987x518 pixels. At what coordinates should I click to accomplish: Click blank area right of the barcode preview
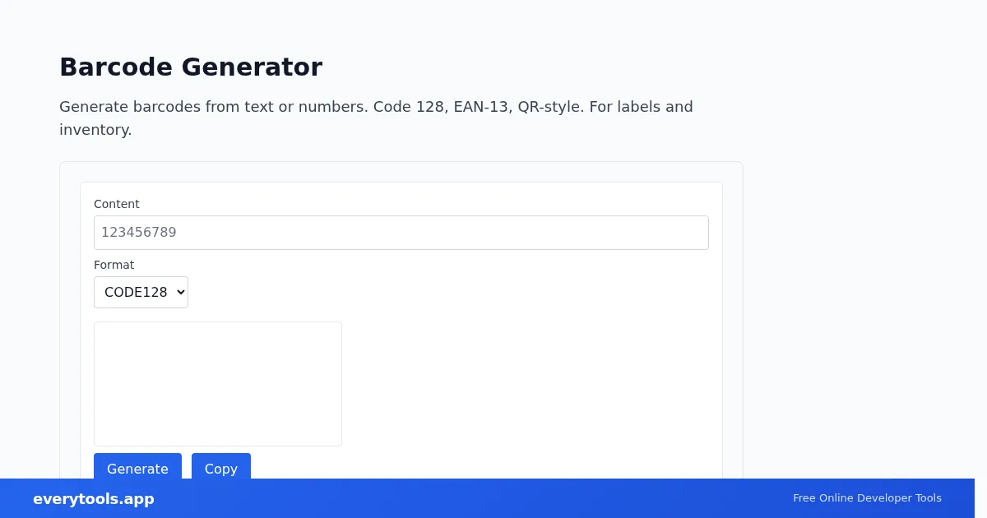(x=526, y=384)
